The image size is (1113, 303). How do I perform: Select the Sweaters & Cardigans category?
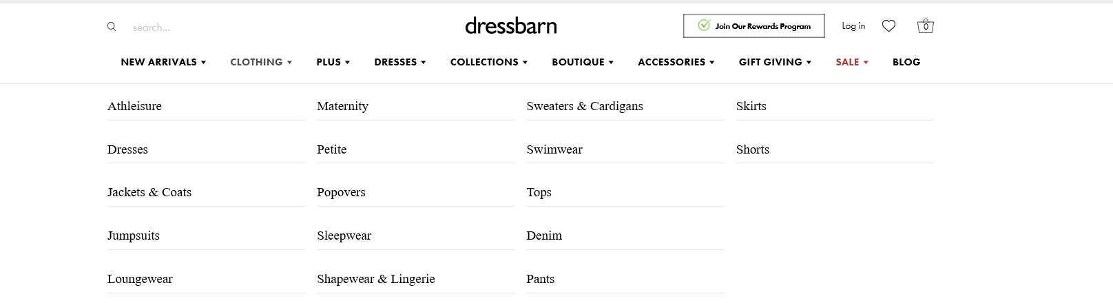pos(585,106)
